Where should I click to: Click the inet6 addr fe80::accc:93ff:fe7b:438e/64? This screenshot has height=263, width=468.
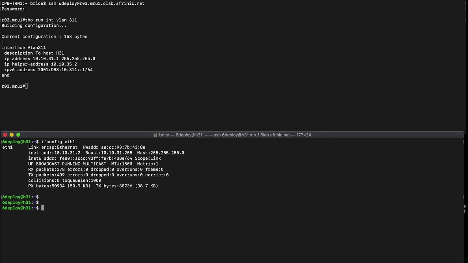coord(80,158)
